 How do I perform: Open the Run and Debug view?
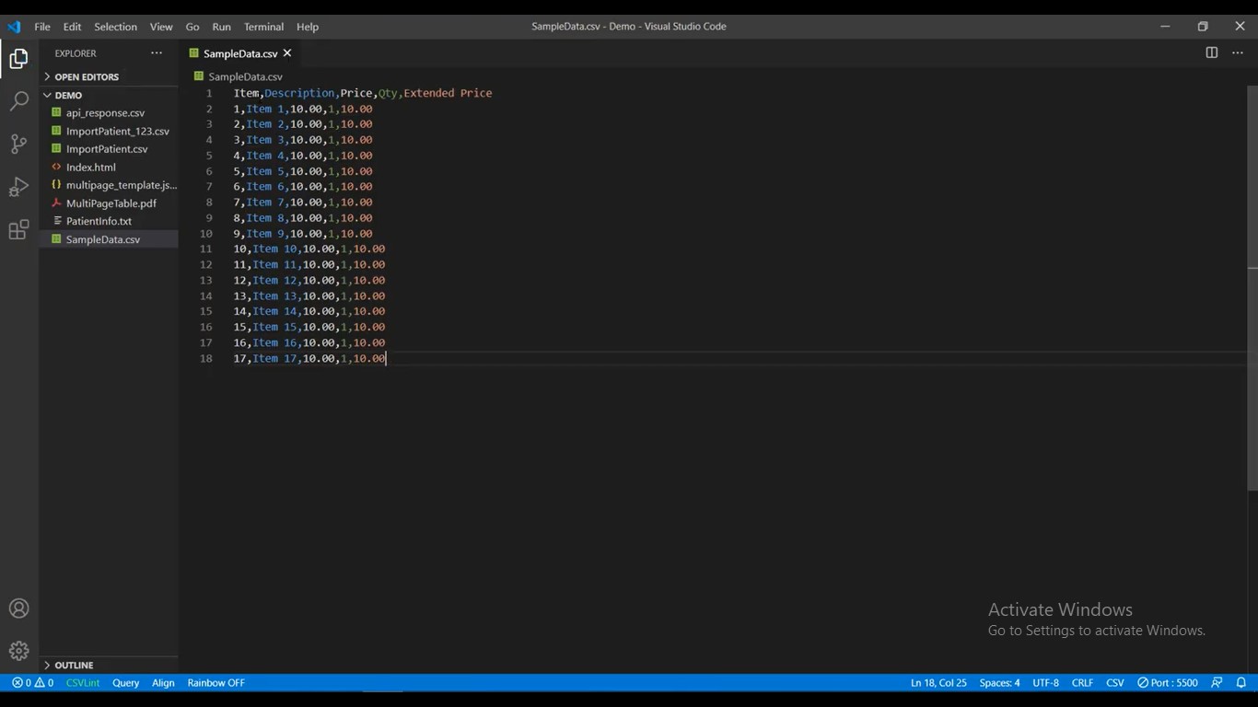(18, 187)
